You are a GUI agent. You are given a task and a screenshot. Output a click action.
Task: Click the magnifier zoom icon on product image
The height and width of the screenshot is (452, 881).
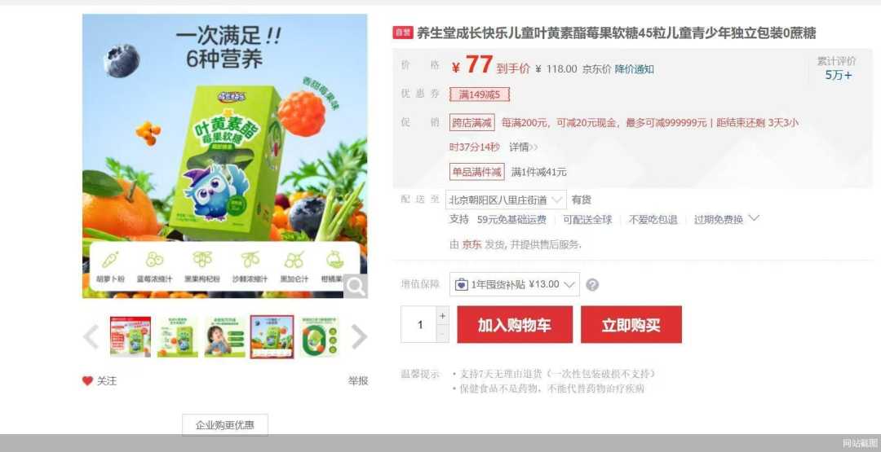tap(355, 286)
